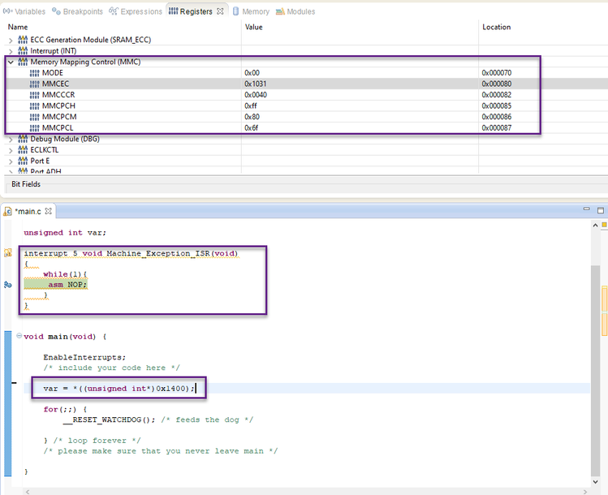Click the MMCPCH register icon
This screenshot has width=608, height=495.
tap(35, 105)
